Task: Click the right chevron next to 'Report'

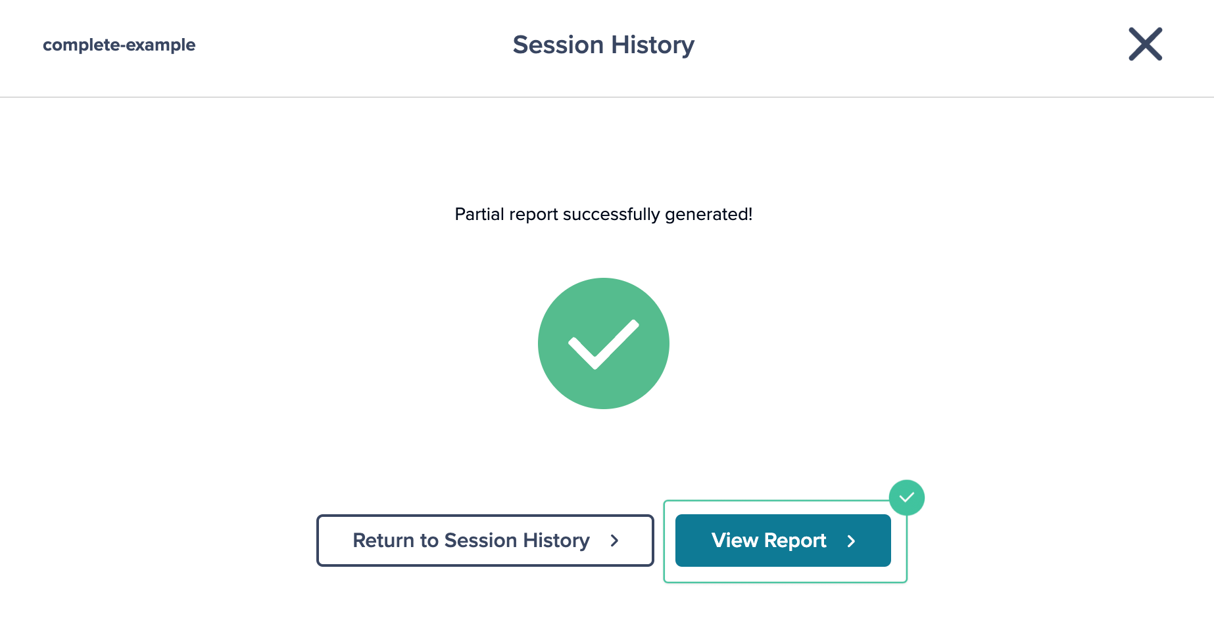Action: (852, 541)
